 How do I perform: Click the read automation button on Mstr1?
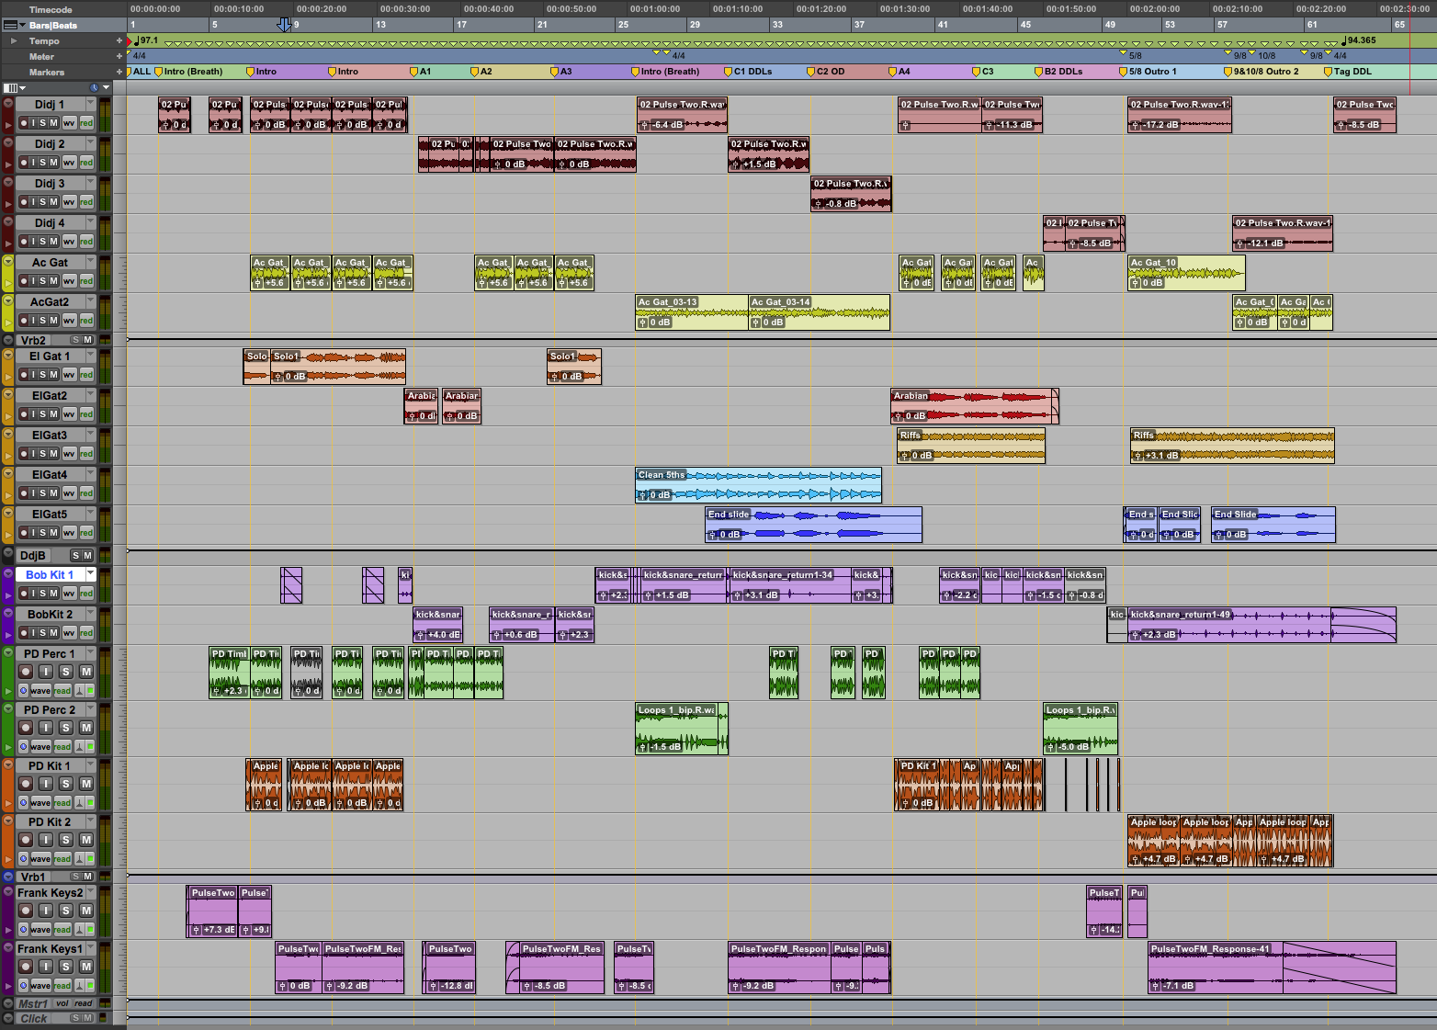84,1004
